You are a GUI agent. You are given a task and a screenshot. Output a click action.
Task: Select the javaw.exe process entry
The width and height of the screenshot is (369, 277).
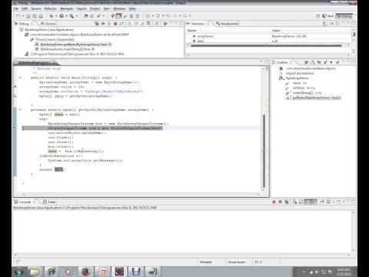tap(77, 54)
